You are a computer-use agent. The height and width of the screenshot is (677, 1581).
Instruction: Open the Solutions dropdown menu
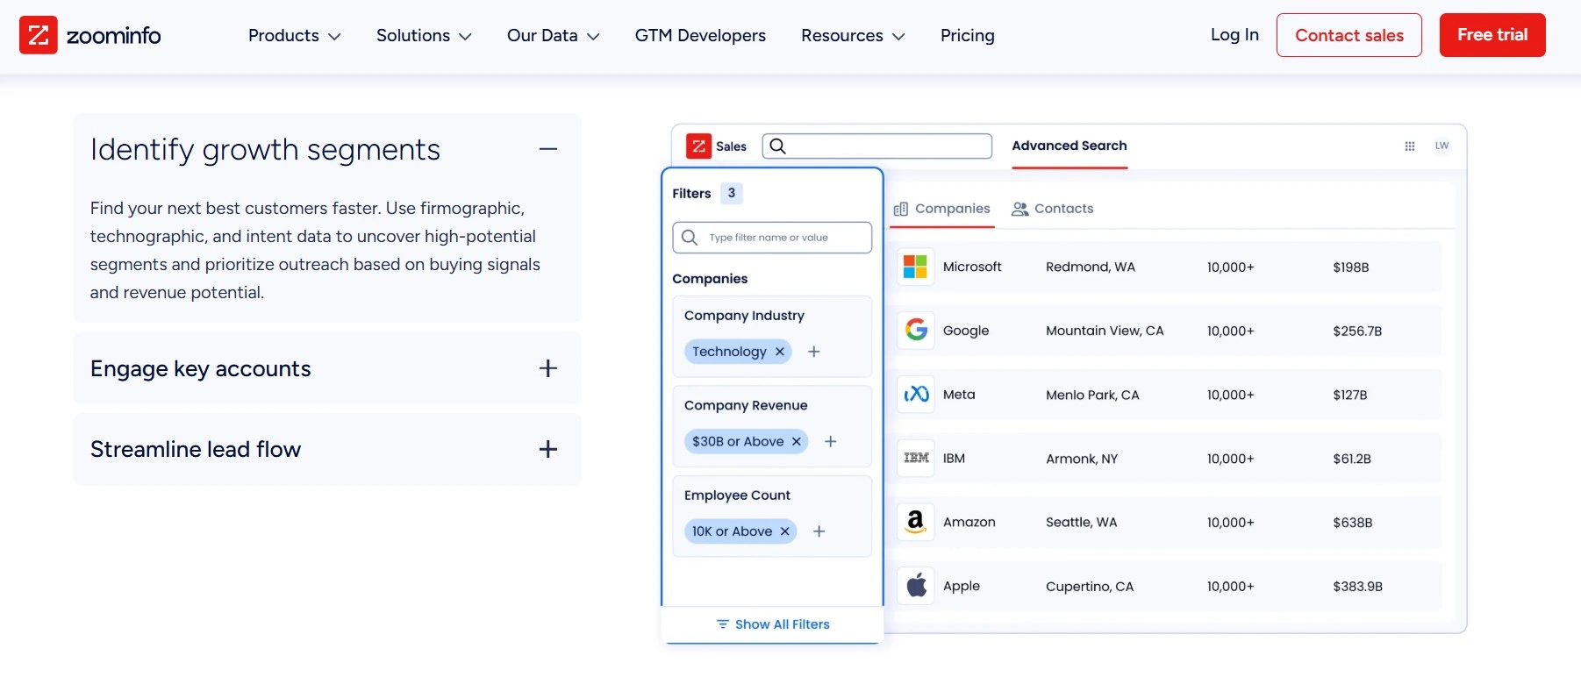tap(424, 36)
